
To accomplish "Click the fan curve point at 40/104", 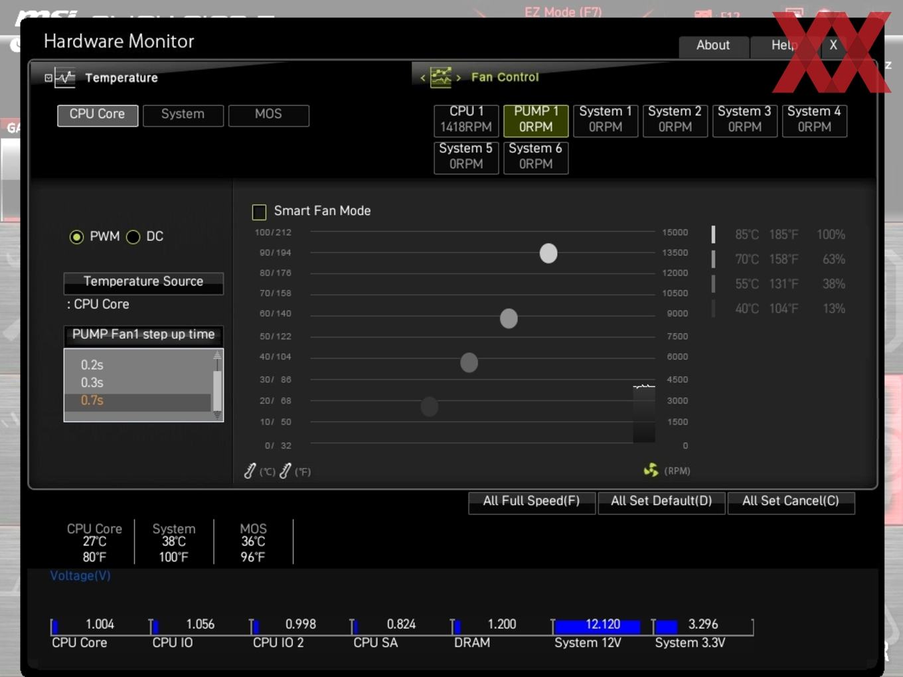I will [469, 362].
